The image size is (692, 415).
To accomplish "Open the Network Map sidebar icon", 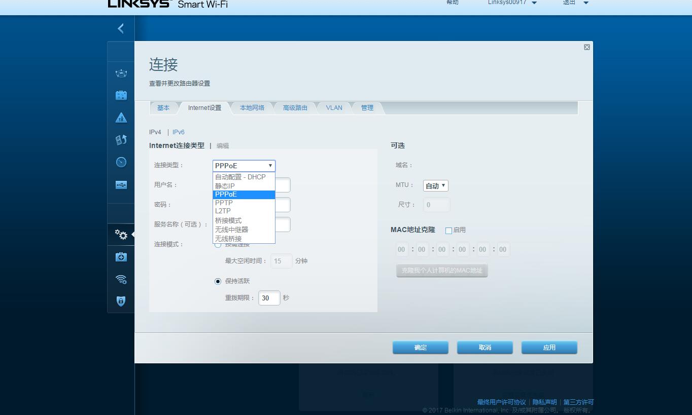I will pos(121,73).
